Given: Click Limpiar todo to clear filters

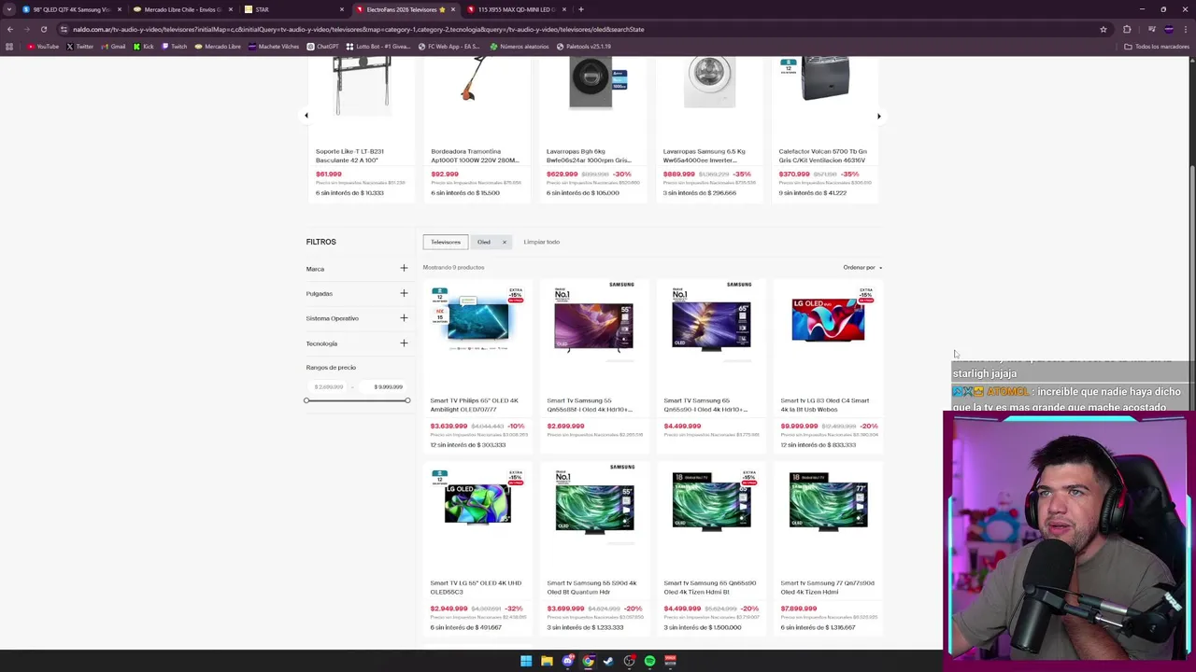Looking at the screenshot, I should pyautogui.click(x=541, y=243).
